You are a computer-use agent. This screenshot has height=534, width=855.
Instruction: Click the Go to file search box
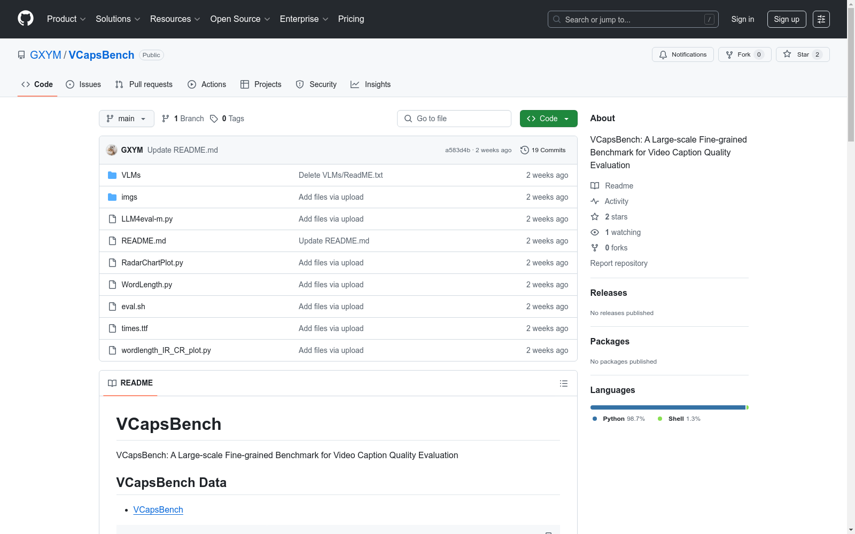click(454, 119)
